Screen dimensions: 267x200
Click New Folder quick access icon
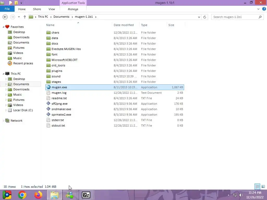point(16,3)
